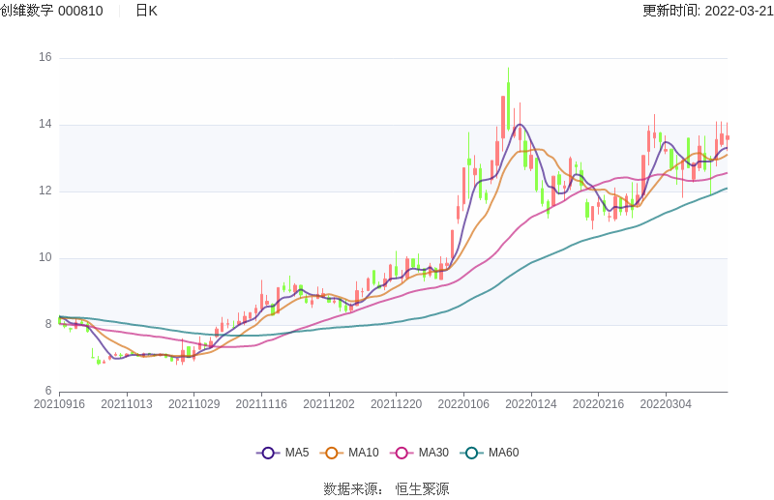Click the teal MA60 legend circle marker
The height and width of the screenshot is (500, 774).
[471, 453]
